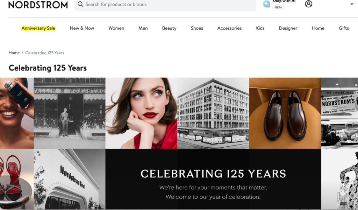Click the Home breadcrumb link
The width and height of the screenshot is (358, 210).
coord(14,53)
